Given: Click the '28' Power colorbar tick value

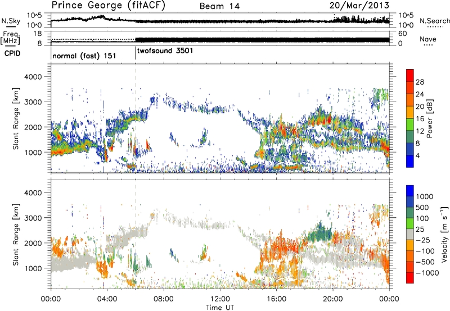Looking at the screenshot, I should click(420, 82).
